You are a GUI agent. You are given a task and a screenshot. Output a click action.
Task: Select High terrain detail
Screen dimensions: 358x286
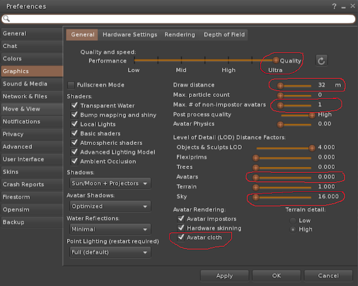point(293,229)
